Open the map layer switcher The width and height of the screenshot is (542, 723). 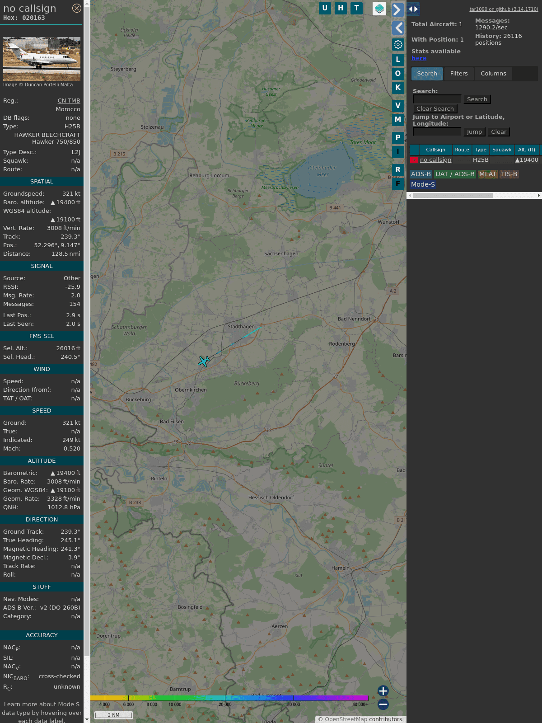(x=379, y=9)
